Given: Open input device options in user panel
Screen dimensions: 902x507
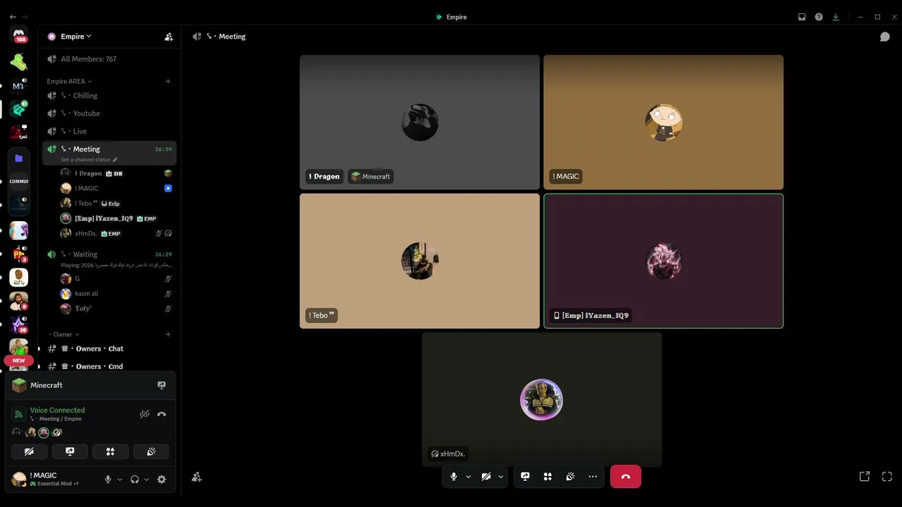Looking at the screenshot, I should 120,480.
